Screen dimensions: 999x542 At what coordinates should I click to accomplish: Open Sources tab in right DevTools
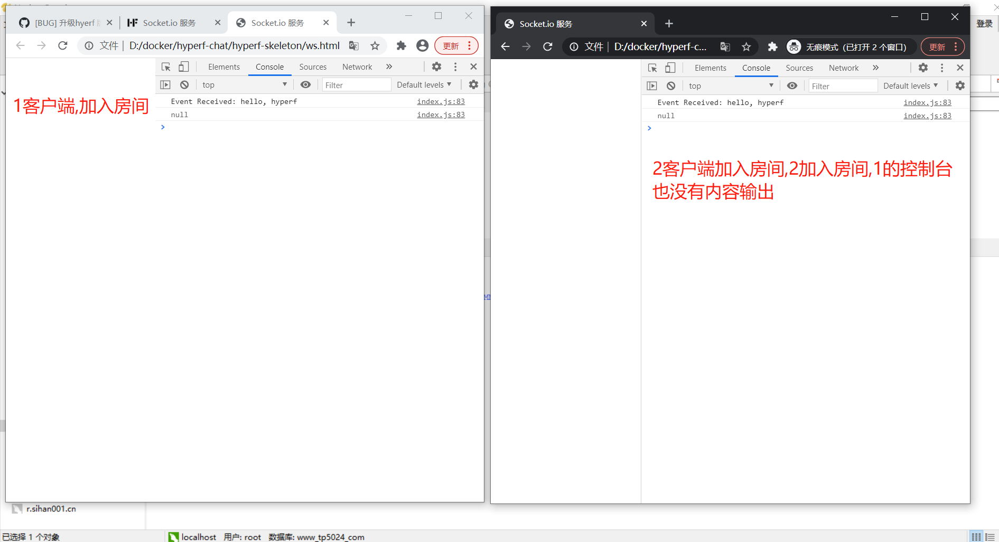pyautogui.click(x=799, y=68)
